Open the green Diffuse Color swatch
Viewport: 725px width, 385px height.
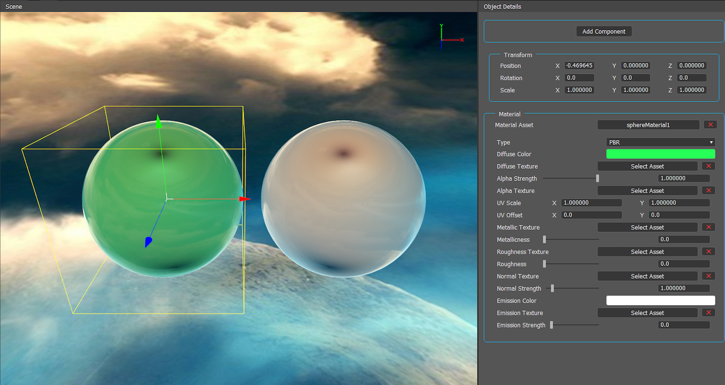[x=661, y=154]
